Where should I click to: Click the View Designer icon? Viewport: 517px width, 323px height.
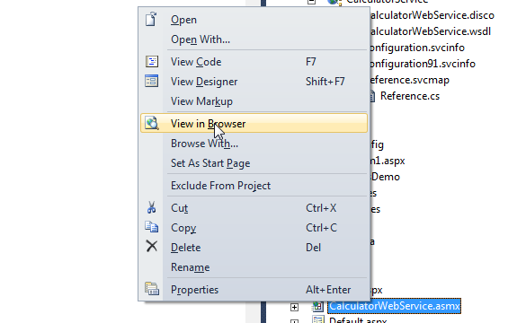click(x=151, y=82)
